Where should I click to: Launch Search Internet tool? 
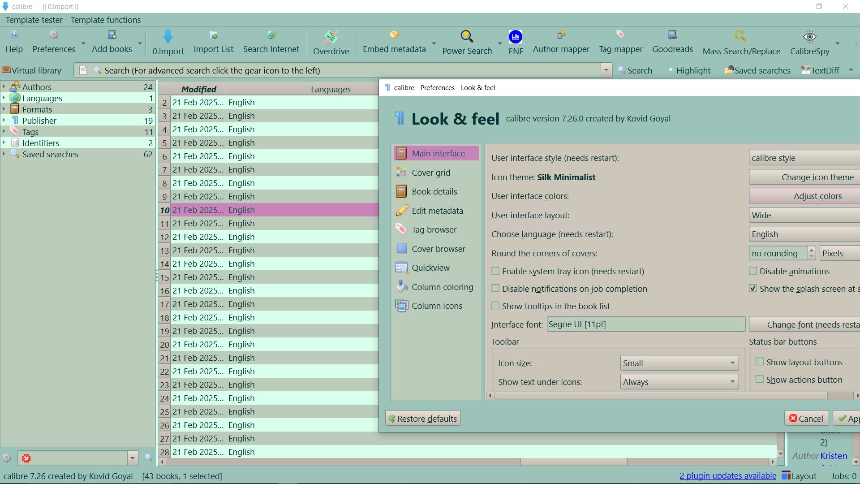271,42
